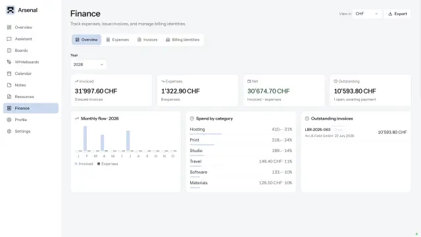The width and height of the screenshot is (421, 237).
Task: Open the View in CHF currency dropdown
Action: [x=366, y=14]
